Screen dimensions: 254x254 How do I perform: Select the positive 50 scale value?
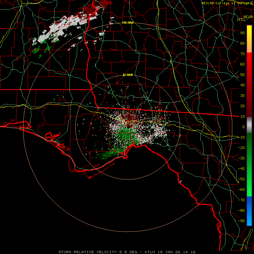coord(242,75)
